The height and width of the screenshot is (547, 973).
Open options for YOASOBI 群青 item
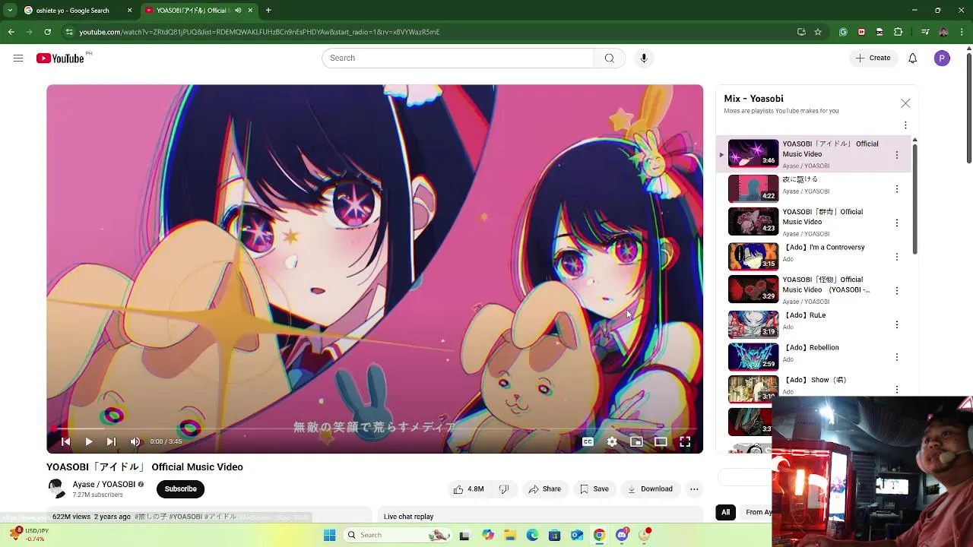coord(897,223)
